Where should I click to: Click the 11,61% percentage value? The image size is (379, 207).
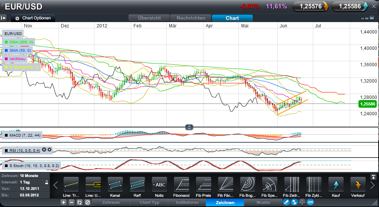[x=277, y=6]
